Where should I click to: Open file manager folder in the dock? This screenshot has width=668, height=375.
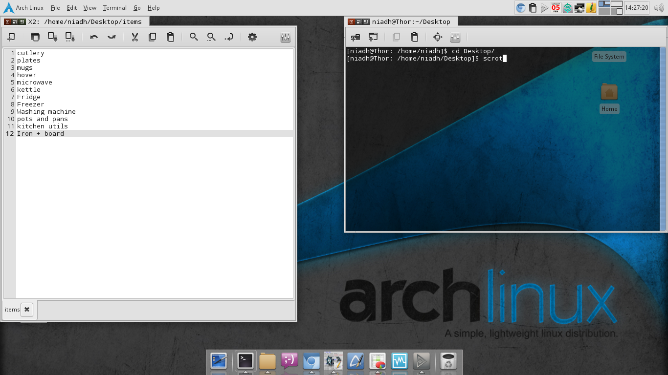(x=267, y=361)
